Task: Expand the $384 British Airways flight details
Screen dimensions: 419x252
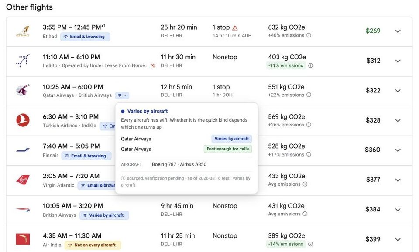Action: point(398,210)
